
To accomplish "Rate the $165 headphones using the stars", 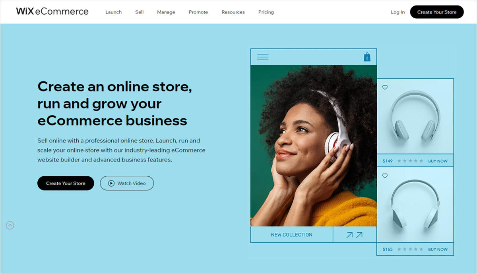I will (x=410, y=249).
